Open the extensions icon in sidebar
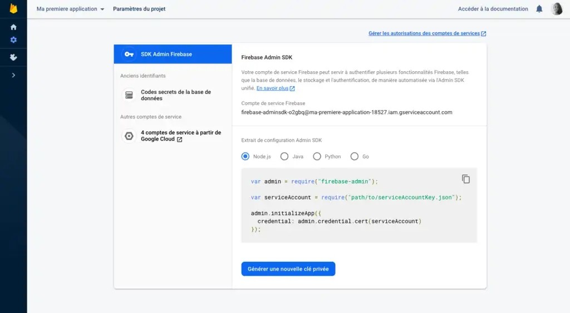Viewport: 570px width, 313px height. click(13, 57)
